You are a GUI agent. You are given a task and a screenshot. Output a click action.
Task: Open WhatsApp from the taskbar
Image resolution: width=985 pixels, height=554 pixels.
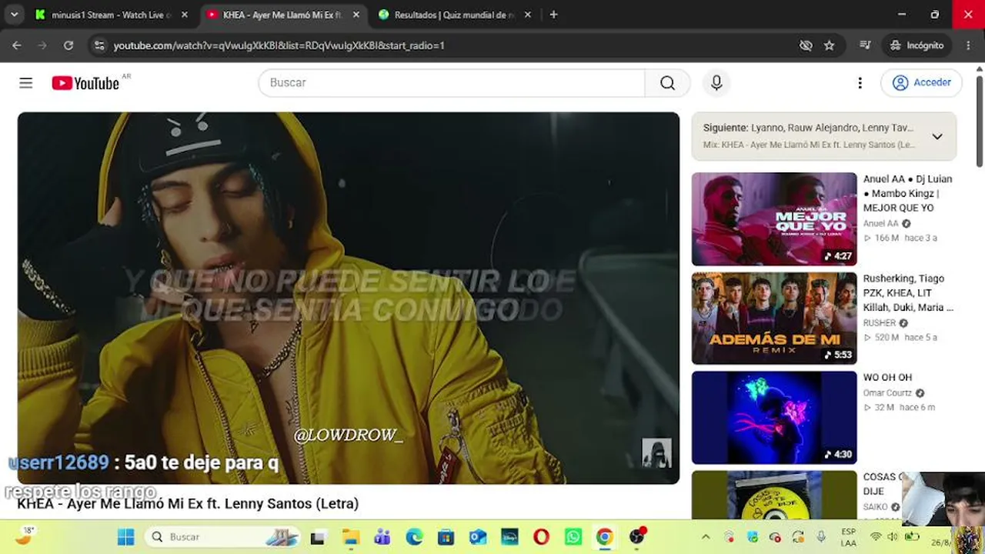click(573, 537)
